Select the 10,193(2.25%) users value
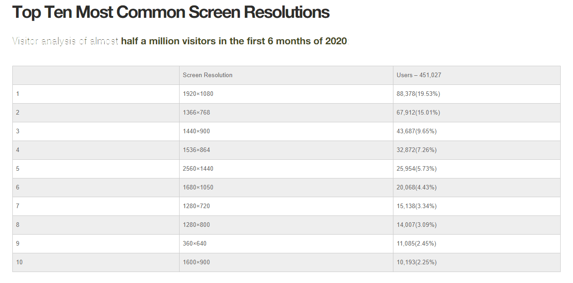This screenshot has width=573, height=283. tap(417, 262)
